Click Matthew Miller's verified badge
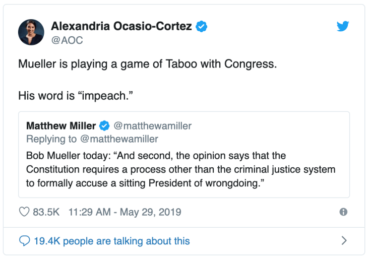Screen dimensions: 371x260 coord(105,125)
